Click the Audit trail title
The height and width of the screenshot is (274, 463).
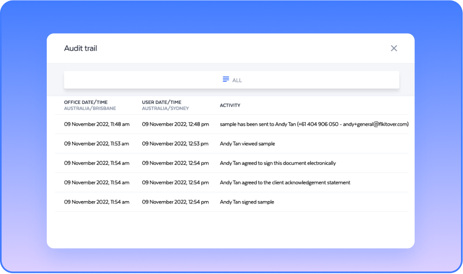pos(81,48)
